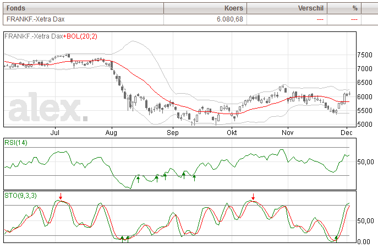Click the Nov label on time axis
Image resolution: width=378 pixels, height=248 pixels.
click(x=288, y=133)
